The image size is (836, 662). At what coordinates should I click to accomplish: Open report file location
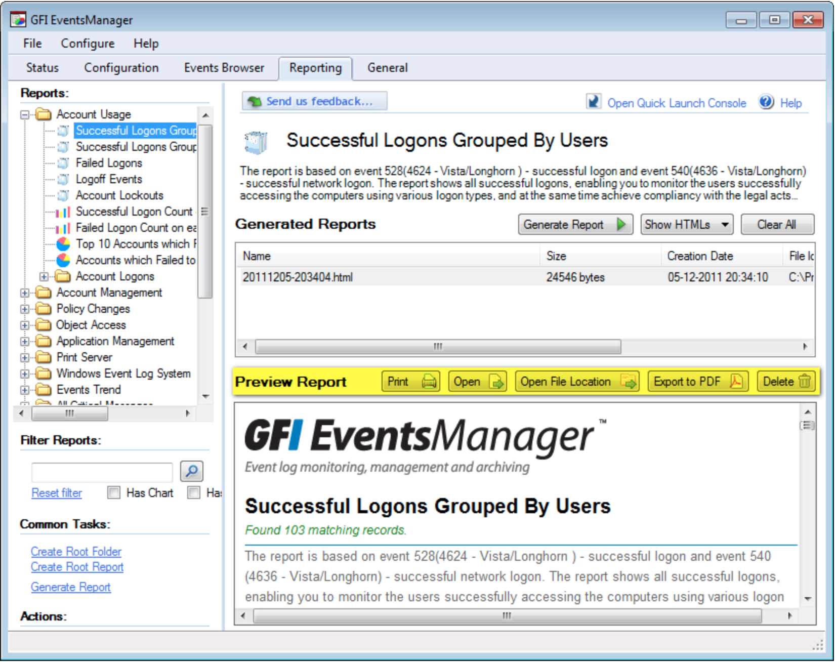[x=578, y=382]
